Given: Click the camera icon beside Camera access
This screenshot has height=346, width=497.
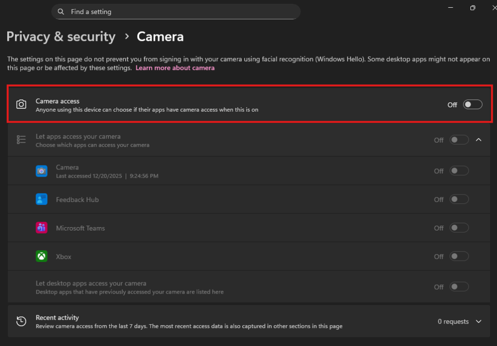Looking at the screenshot, I should [21, 104].
